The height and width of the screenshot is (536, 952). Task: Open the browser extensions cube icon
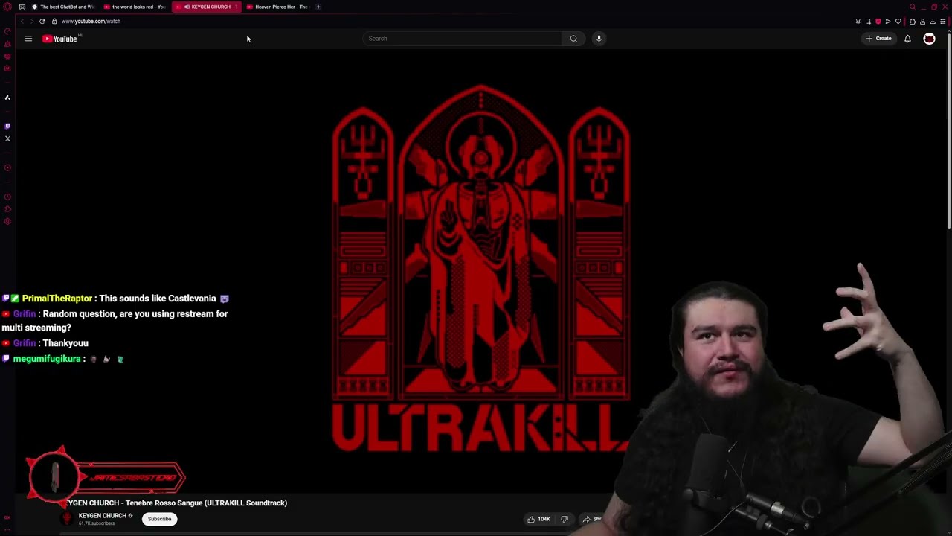[x=913, y=22]
